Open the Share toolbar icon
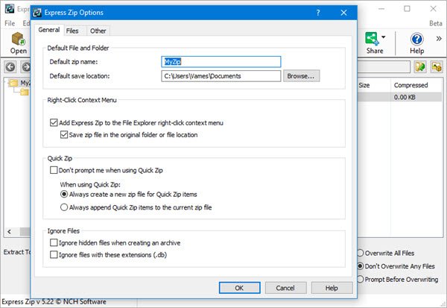The height and width of the screenshot is (308, 447). coord(372,39)
